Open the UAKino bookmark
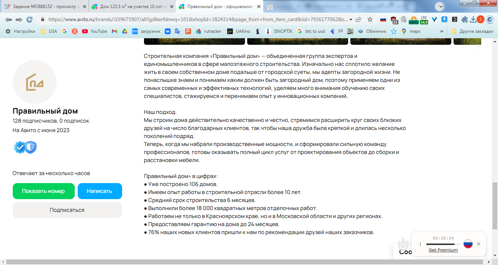This screenshot has height=265, width=498. pos(239,31)
